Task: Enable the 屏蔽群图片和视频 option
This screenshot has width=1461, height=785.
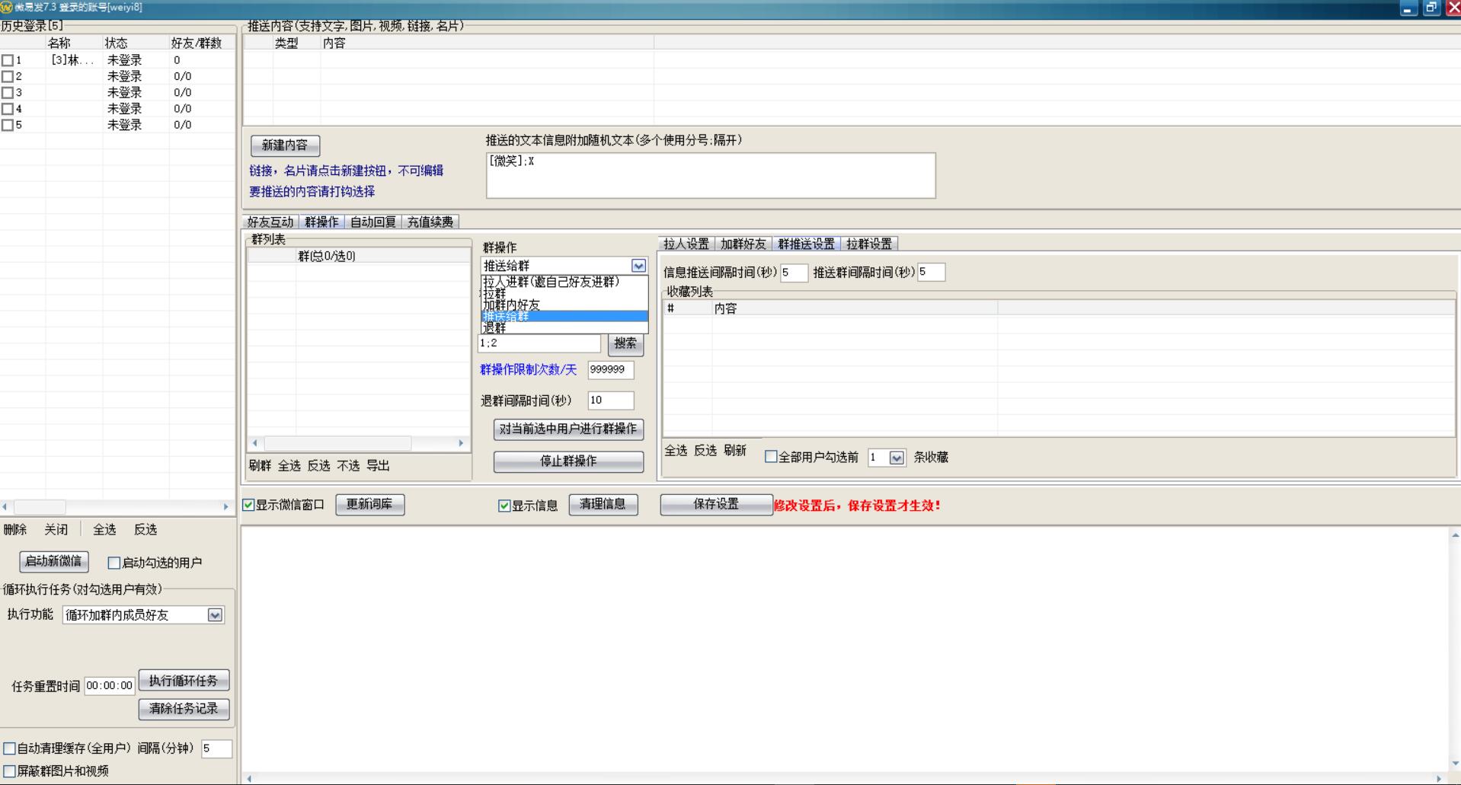Action: point(9,771)
